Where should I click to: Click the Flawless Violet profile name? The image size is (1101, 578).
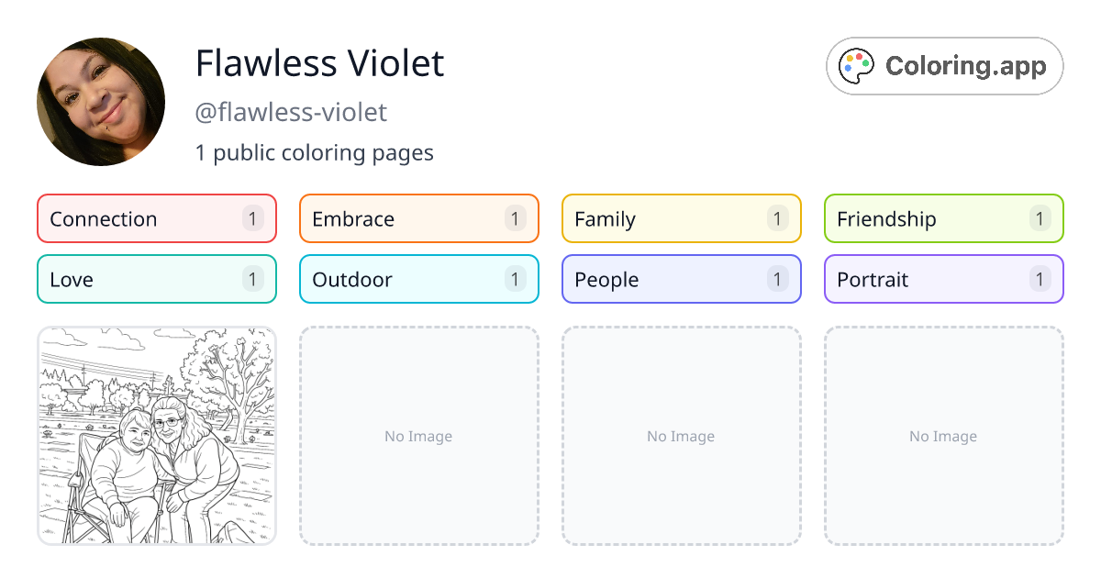click(319, 63)
